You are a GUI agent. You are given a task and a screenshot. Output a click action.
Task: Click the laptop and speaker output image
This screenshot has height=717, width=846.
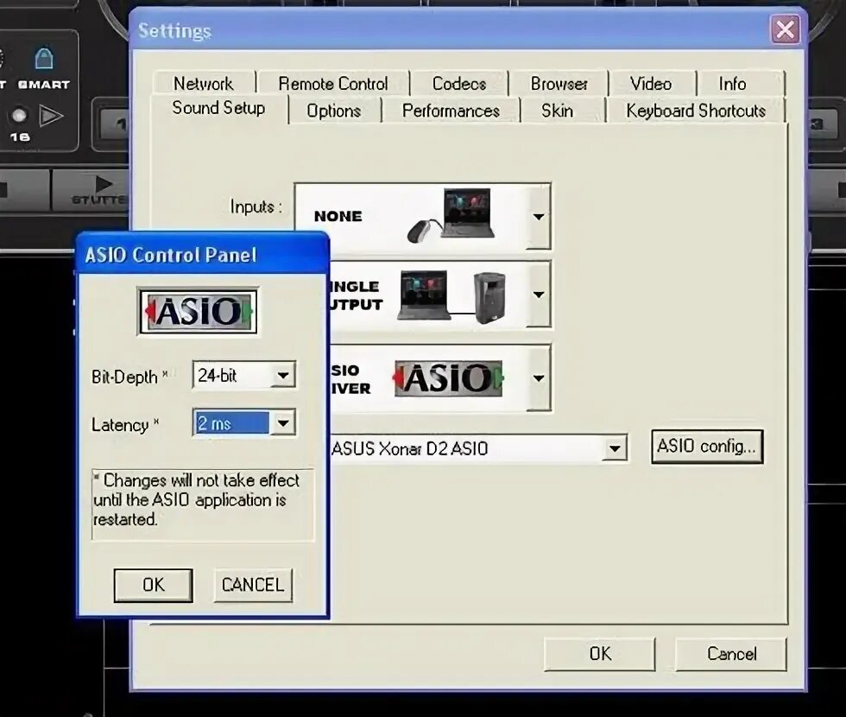click(452, 296)
